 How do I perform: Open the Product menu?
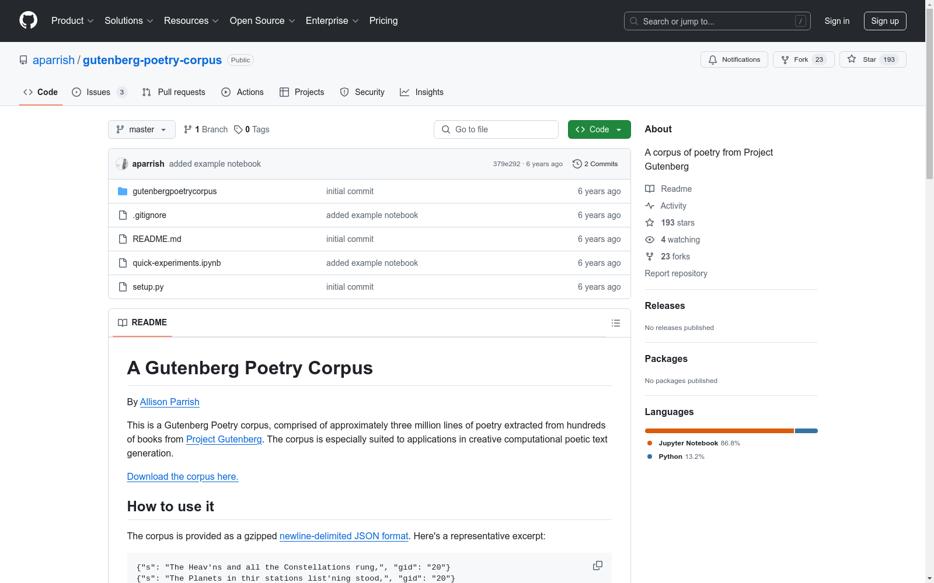[x=72, y=20]
